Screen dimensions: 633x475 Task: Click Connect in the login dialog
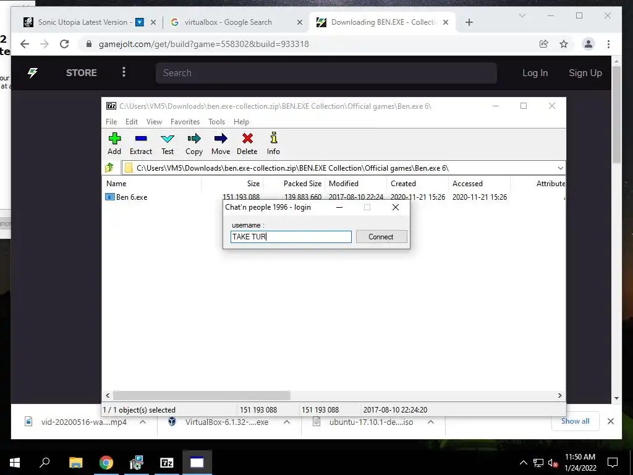tap(381, 237)
